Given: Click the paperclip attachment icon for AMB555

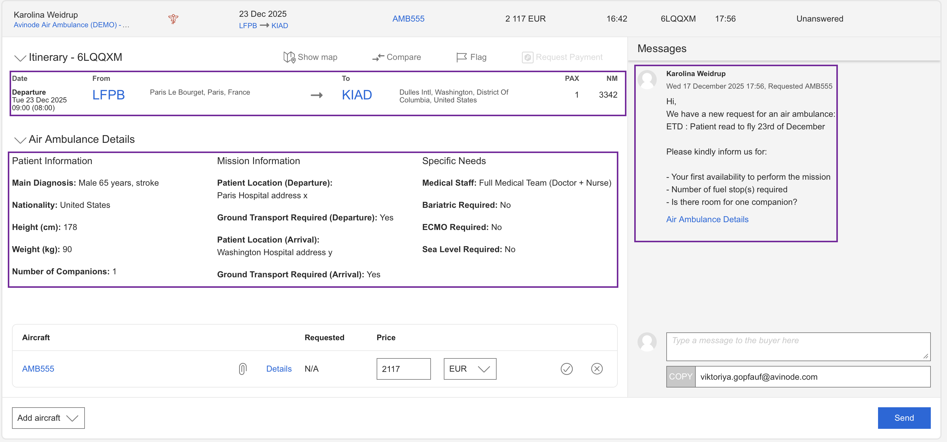Looking at the screenshot, I should click(243, 369).
